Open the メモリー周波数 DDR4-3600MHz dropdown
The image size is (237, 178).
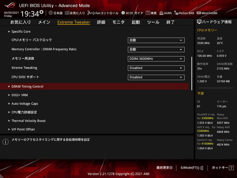pos(156,59)
